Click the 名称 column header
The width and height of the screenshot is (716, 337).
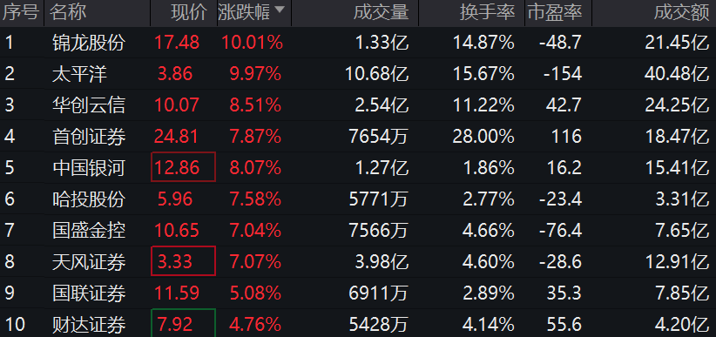[x=68, y=12]
